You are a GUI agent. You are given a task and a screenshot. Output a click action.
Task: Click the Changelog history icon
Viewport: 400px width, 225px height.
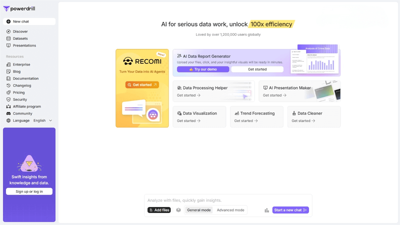[x=8, y=85]
